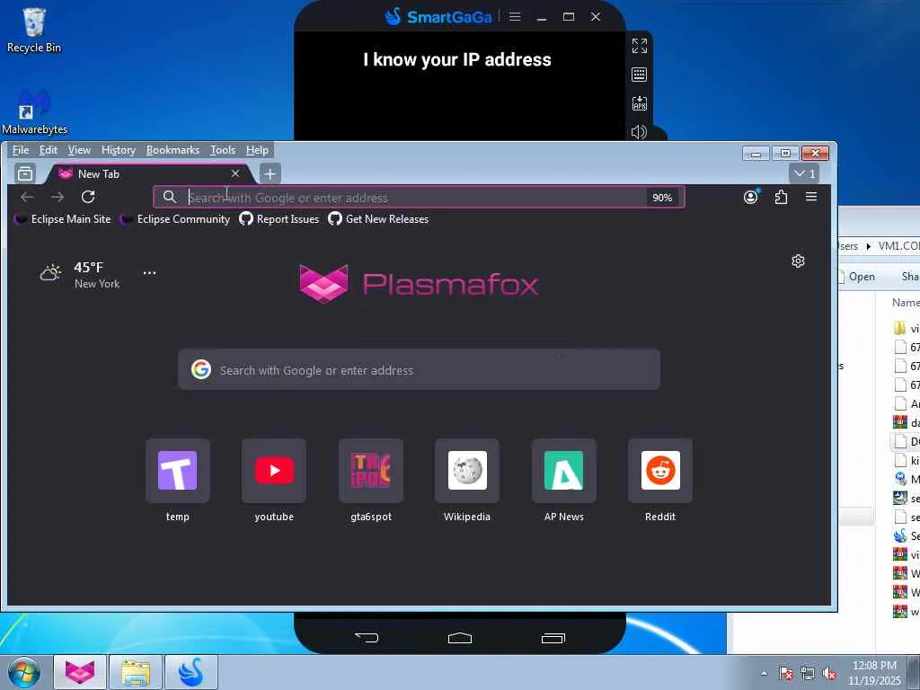Click the 90% zoom level indicator
The image size is (920, 690).
(x=662, y=198)
